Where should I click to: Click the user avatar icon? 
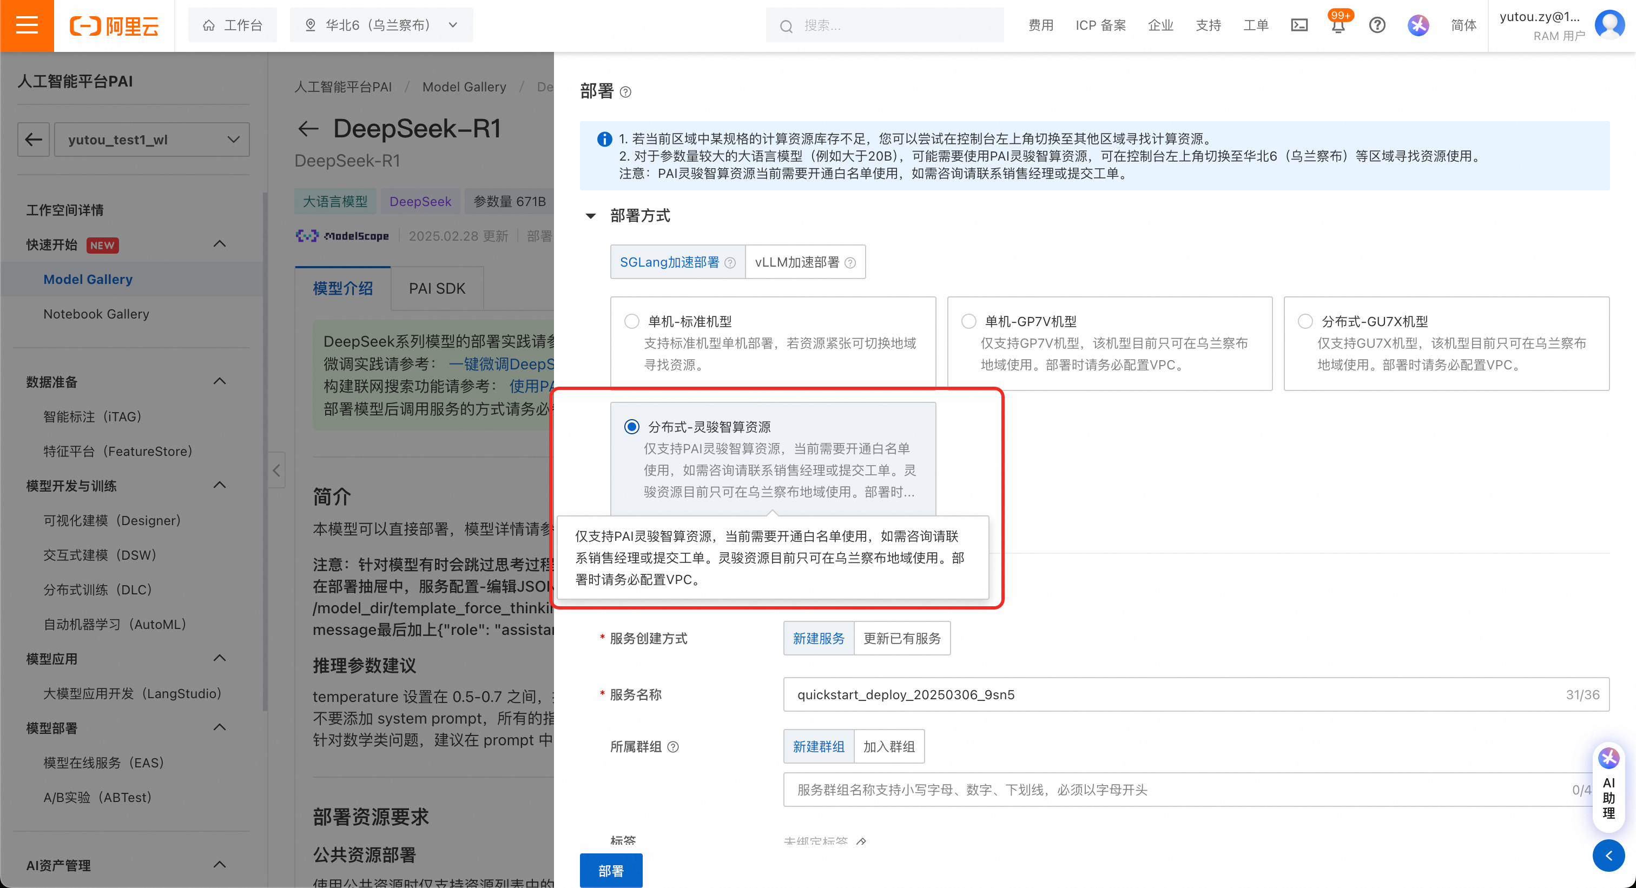1609,25
